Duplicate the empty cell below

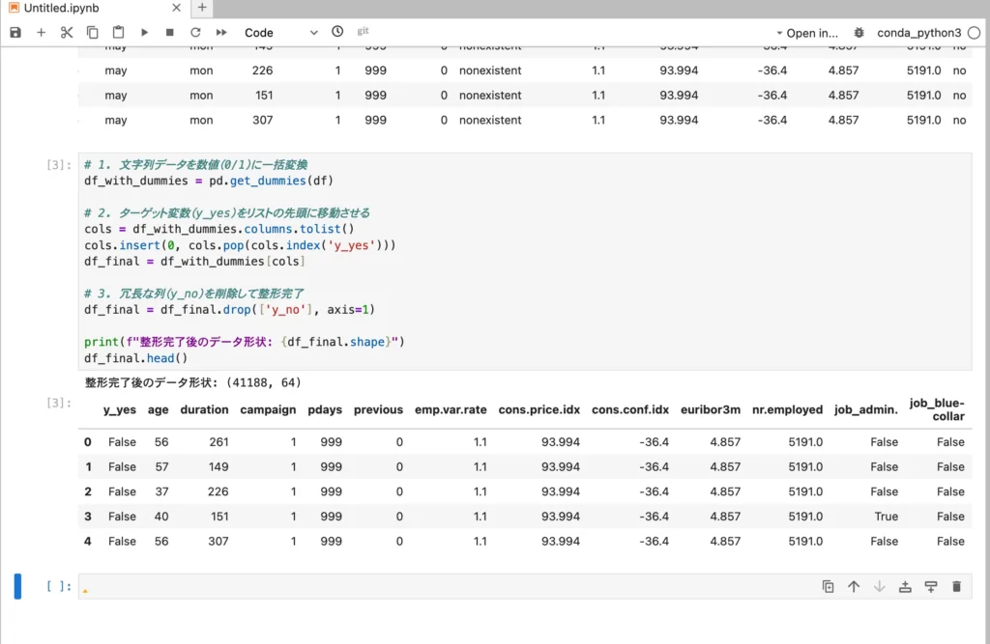point(828,586)
